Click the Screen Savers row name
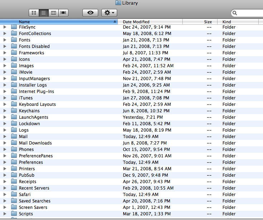The height and width of the screenshot is (220, 263). 33,207
